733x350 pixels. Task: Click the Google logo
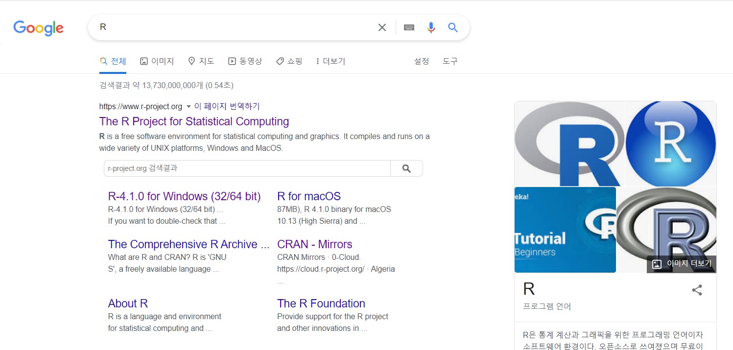[x=38, y=28]
